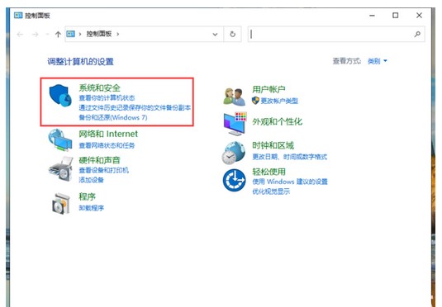The width and height of the screenshot is (442, 307).
Task: Click the 控制面板 breadcrumb in address bar
Action: [x=99, y=34]
